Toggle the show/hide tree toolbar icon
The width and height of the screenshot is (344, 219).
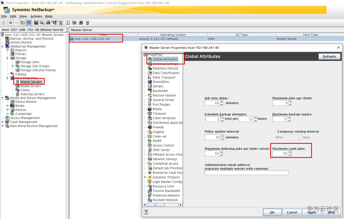(x=29, y=23)
